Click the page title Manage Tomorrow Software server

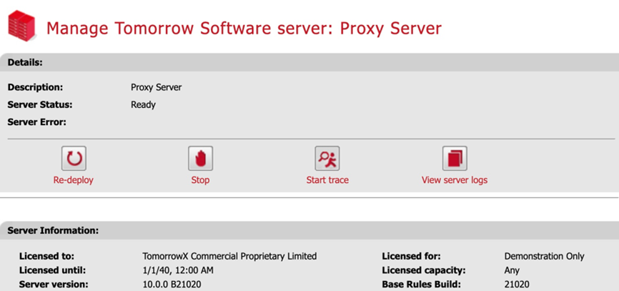click(244, 29)
